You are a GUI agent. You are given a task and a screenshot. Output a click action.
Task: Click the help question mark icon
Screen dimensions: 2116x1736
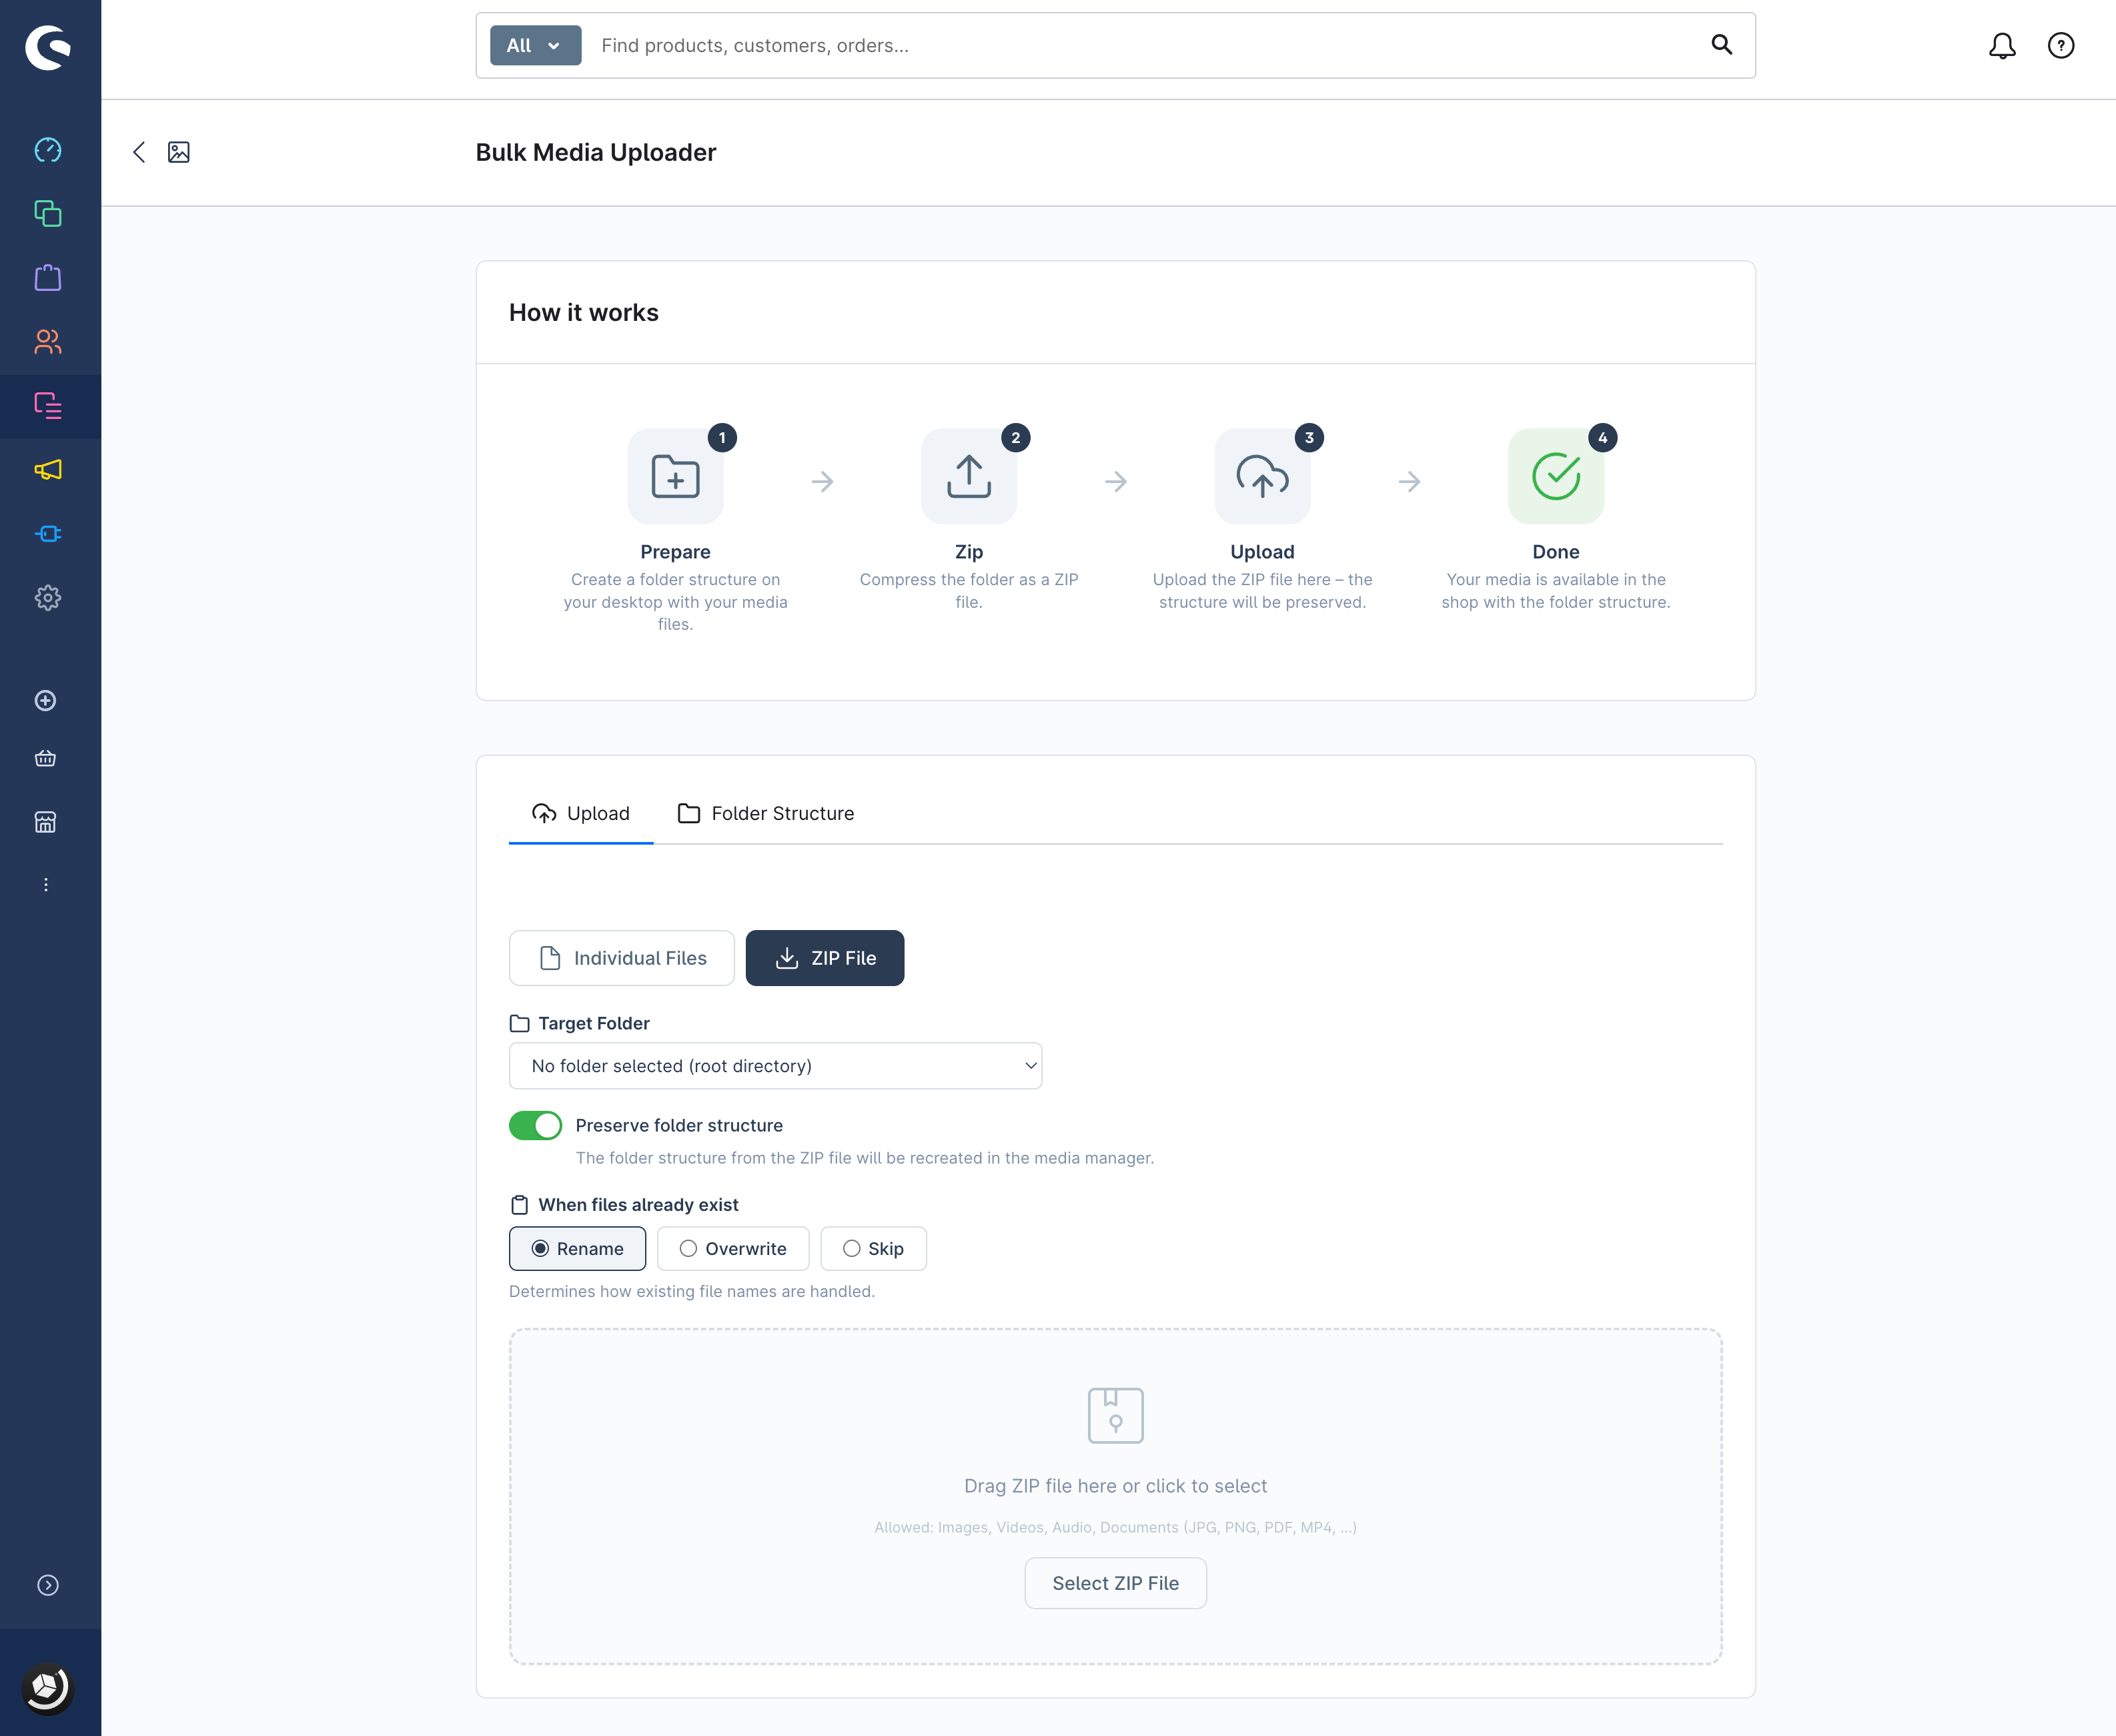(x=2060, y=46)
